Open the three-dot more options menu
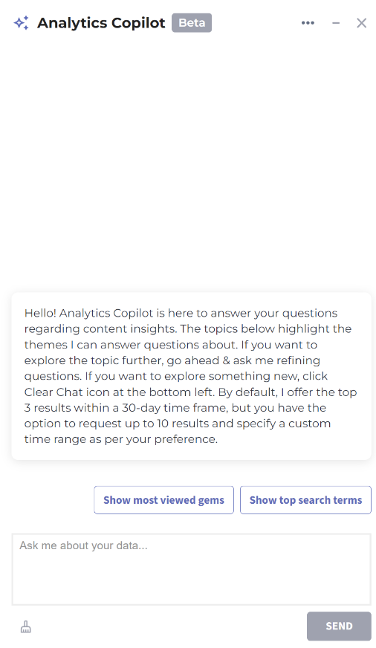Viewport: 376px width, 648px height. click(308, 23)
